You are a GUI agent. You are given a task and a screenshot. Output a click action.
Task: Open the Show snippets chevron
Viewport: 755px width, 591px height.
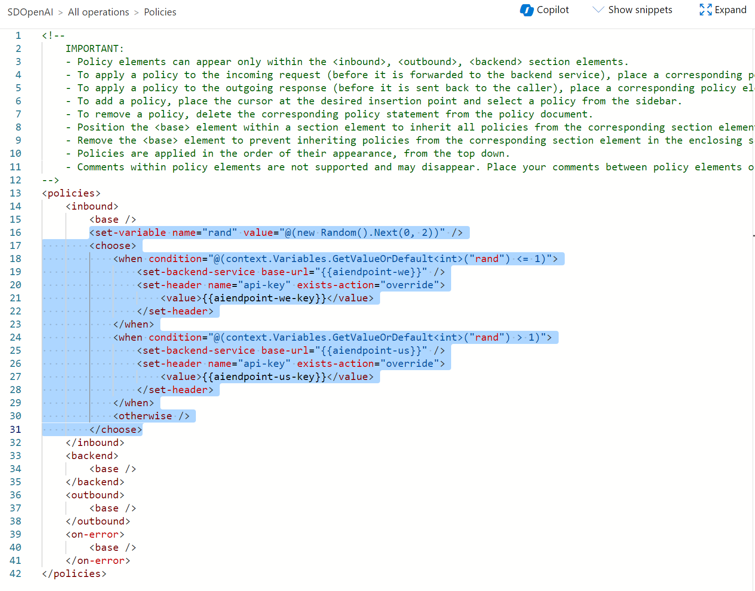[598, 10]
